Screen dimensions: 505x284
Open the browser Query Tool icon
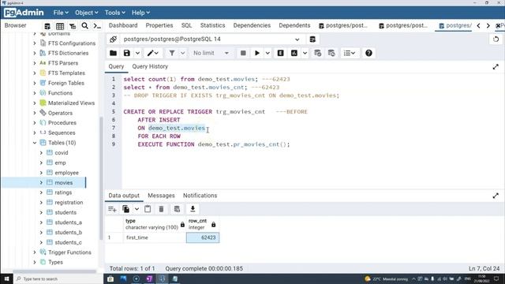click(47, 26)
